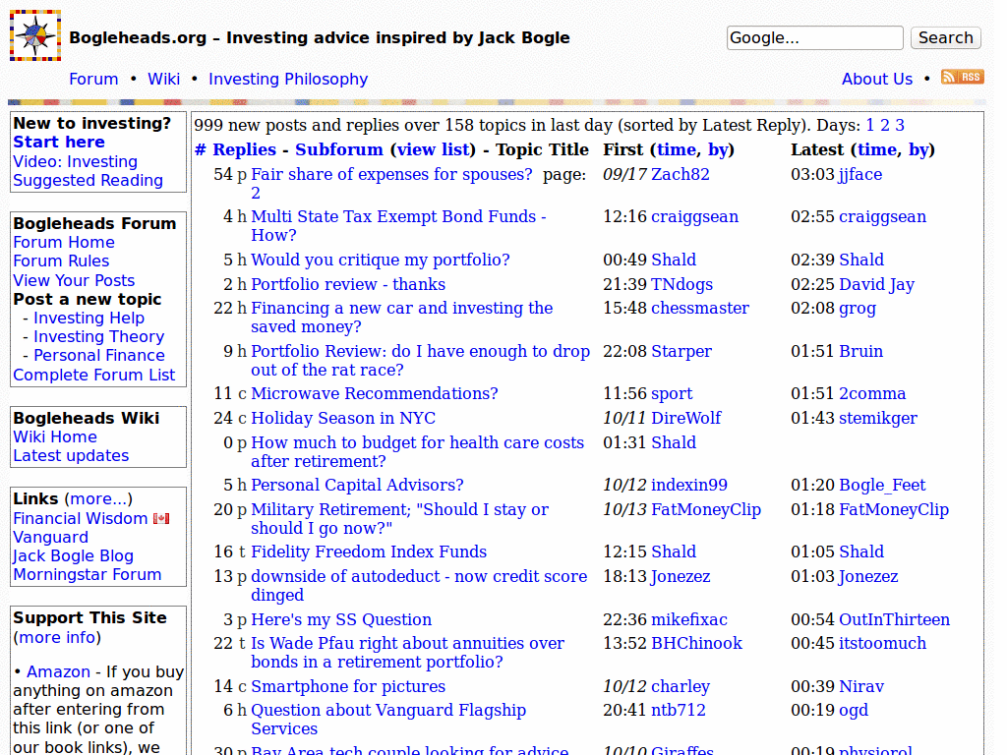Open wiki Latest updates
Screen dimensions: 1007x755
(x=71, y=455)
